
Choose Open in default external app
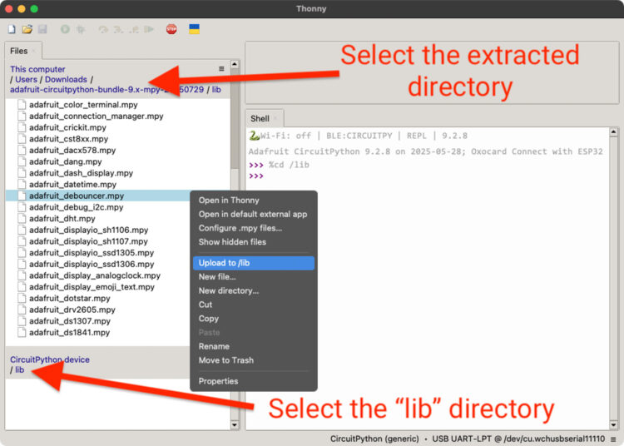[253, 214]
